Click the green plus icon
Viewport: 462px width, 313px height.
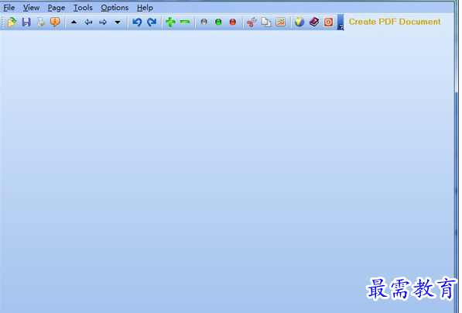pyautogui.click(x=170, y=22)
